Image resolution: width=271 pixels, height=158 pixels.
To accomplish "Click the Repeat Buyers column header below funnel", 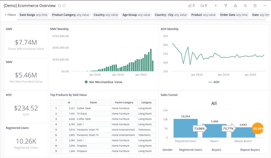I will click(x=250, y=150).
